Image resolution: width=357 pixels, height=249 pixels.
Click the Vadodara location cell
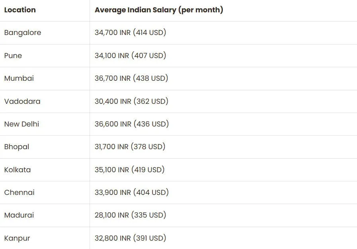[22, 101]
